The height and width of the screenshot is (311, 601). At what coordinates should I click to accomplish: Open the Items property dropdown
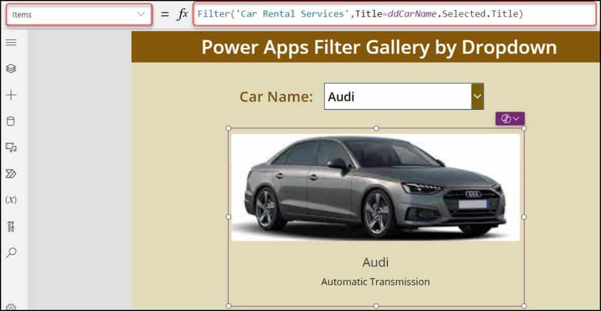(x=79, y=15)
